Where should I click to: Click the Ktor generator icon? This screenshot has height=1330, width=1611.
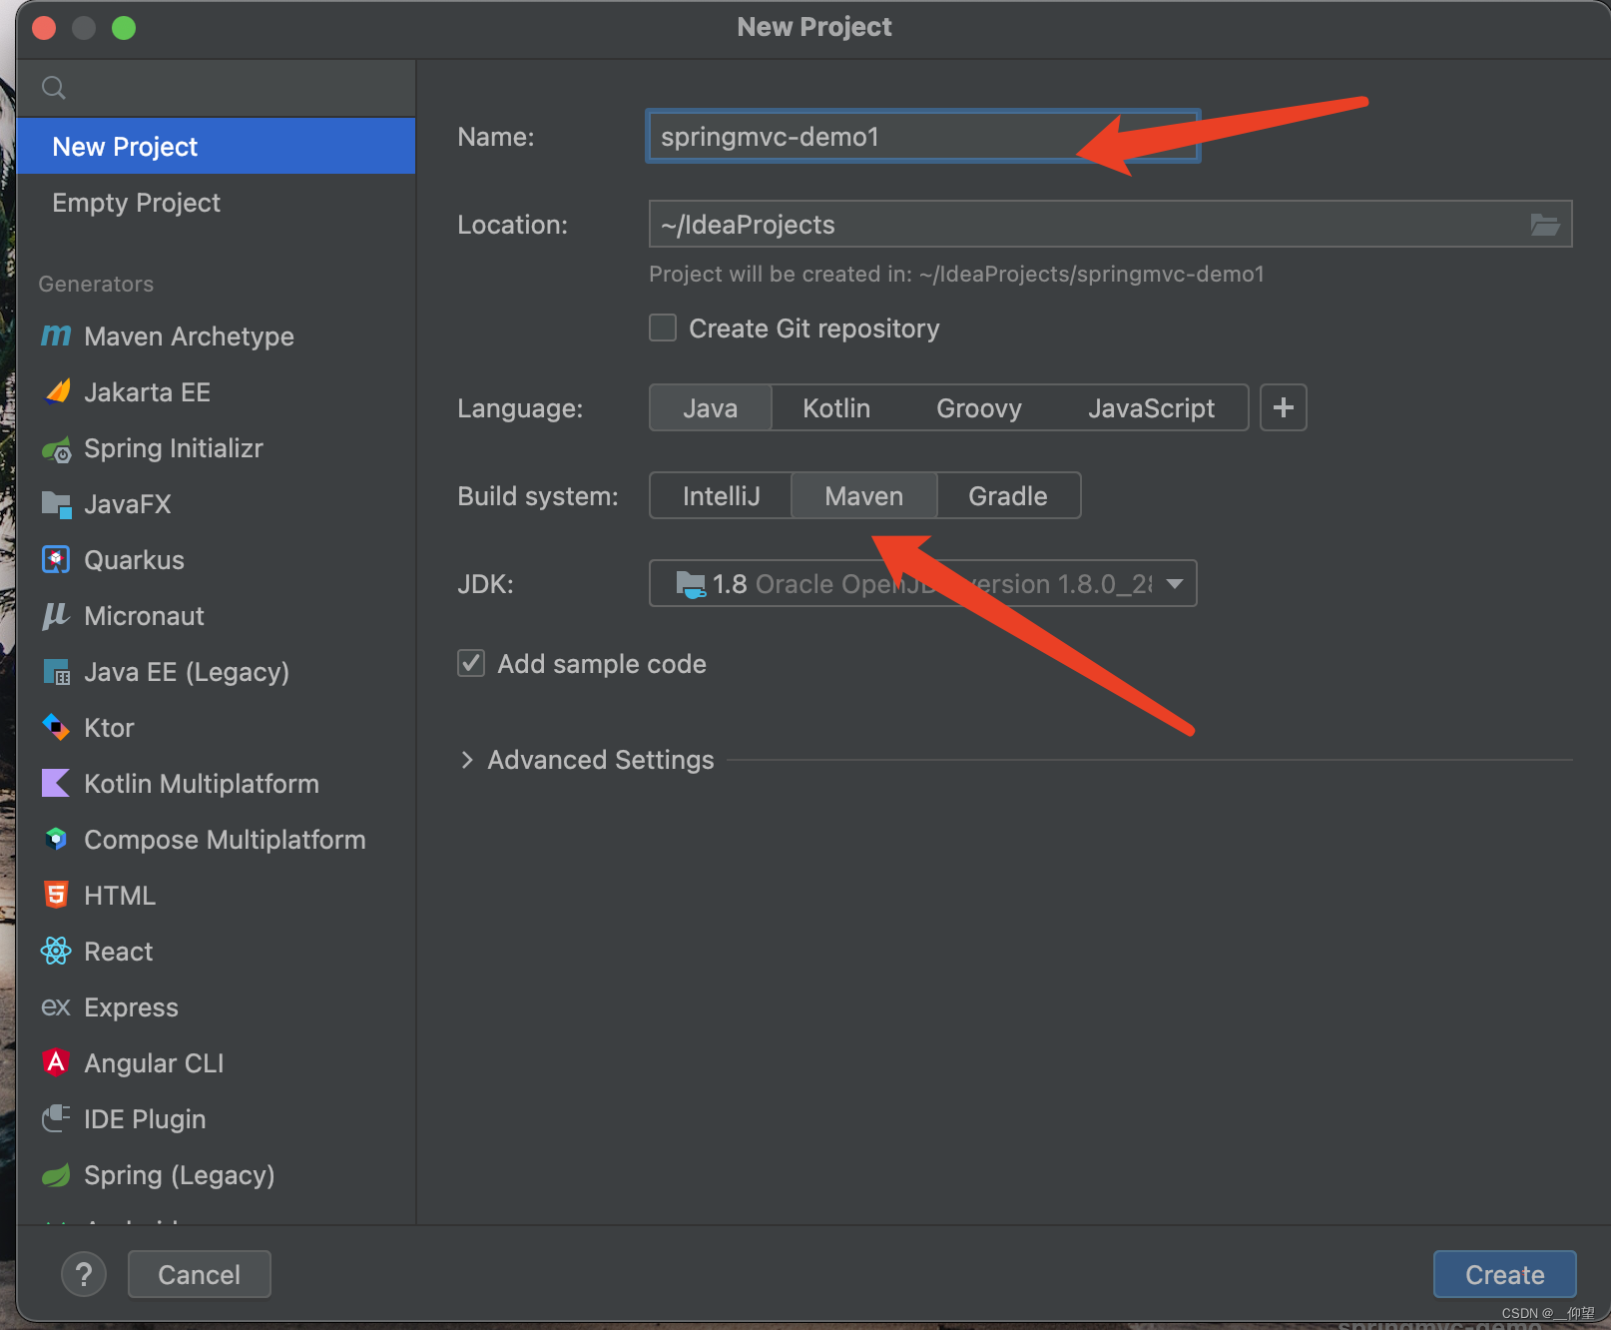pos(56,728)
